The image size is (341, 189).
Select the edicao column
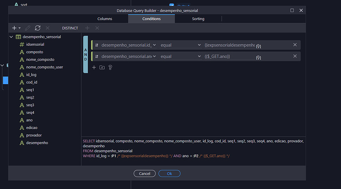click(x=32, y=128)
